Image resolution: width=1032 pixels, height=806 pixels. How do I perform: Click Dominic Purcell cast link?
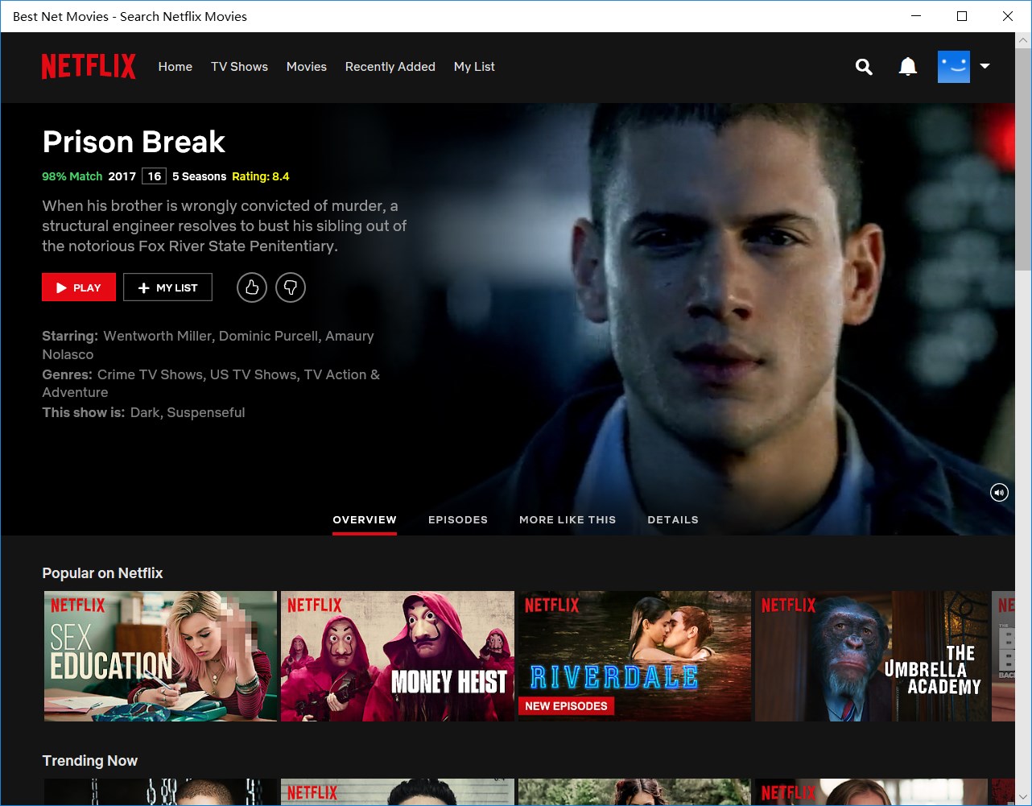[x=269, y=336]
